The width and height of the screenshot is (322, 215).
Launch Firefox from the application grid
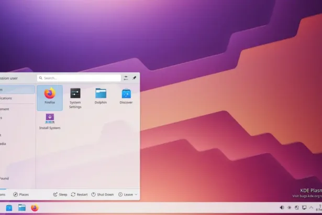tap(50, 98)
